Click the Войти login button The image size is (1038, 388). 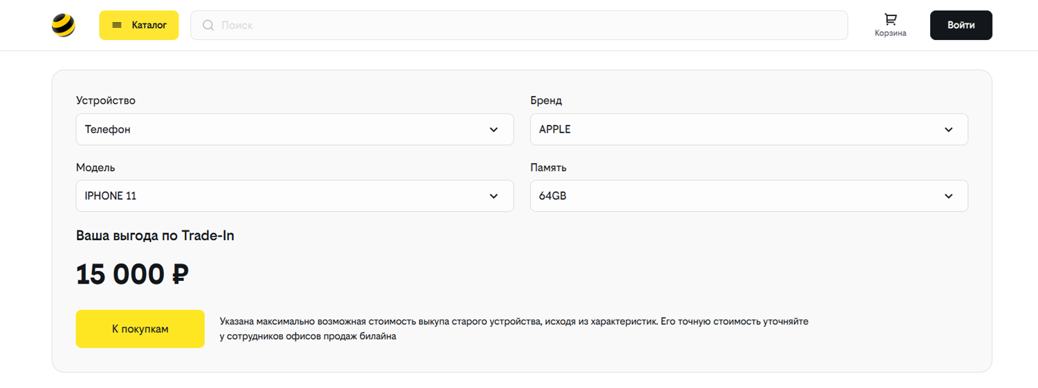pyautogui.click(x=960, y=25)
